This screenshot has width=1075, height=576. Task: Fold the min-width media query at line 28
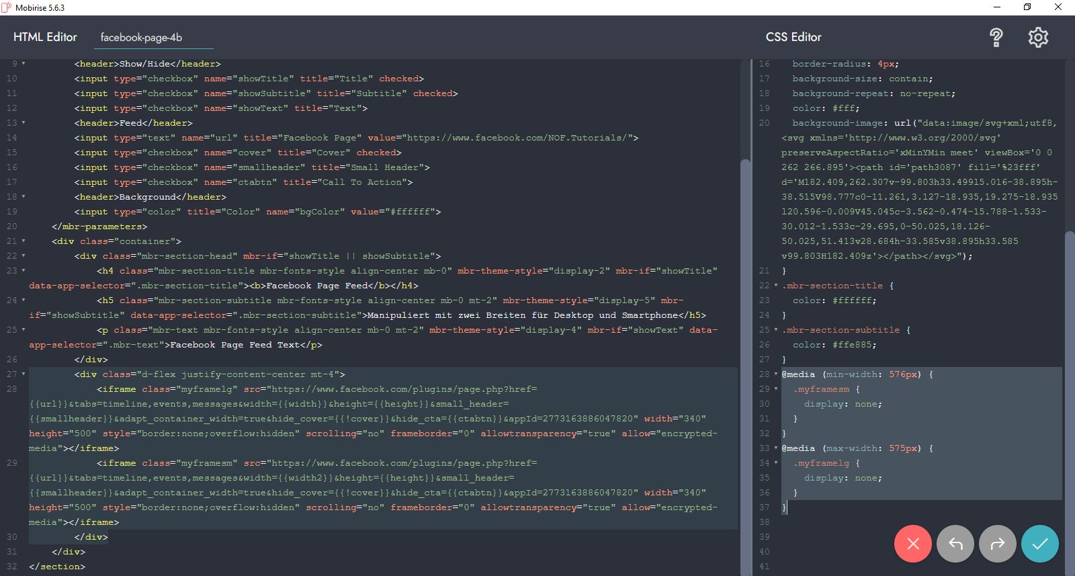776,374
